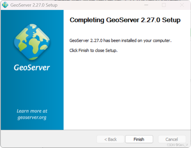Click the 'Click Finish to close Setup.' text
Viewport: 191px width, 148px height.
click(93, 50)
